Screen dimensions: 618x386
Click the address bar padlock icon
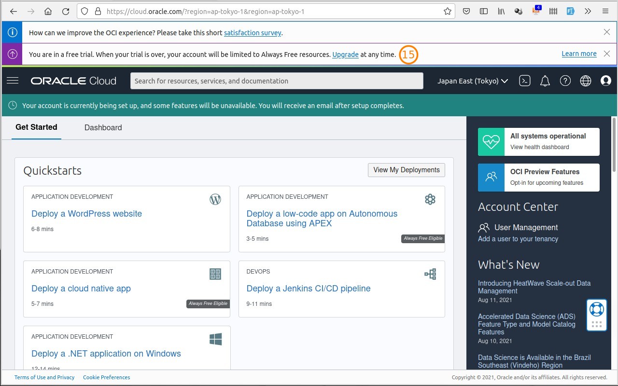coord(98,11)
